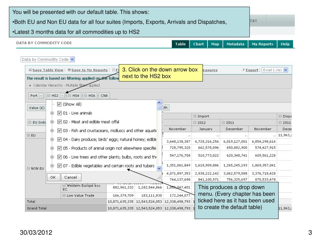Click the Export link
The width and height of the screenshot is (332, 249).
(252, 70)
